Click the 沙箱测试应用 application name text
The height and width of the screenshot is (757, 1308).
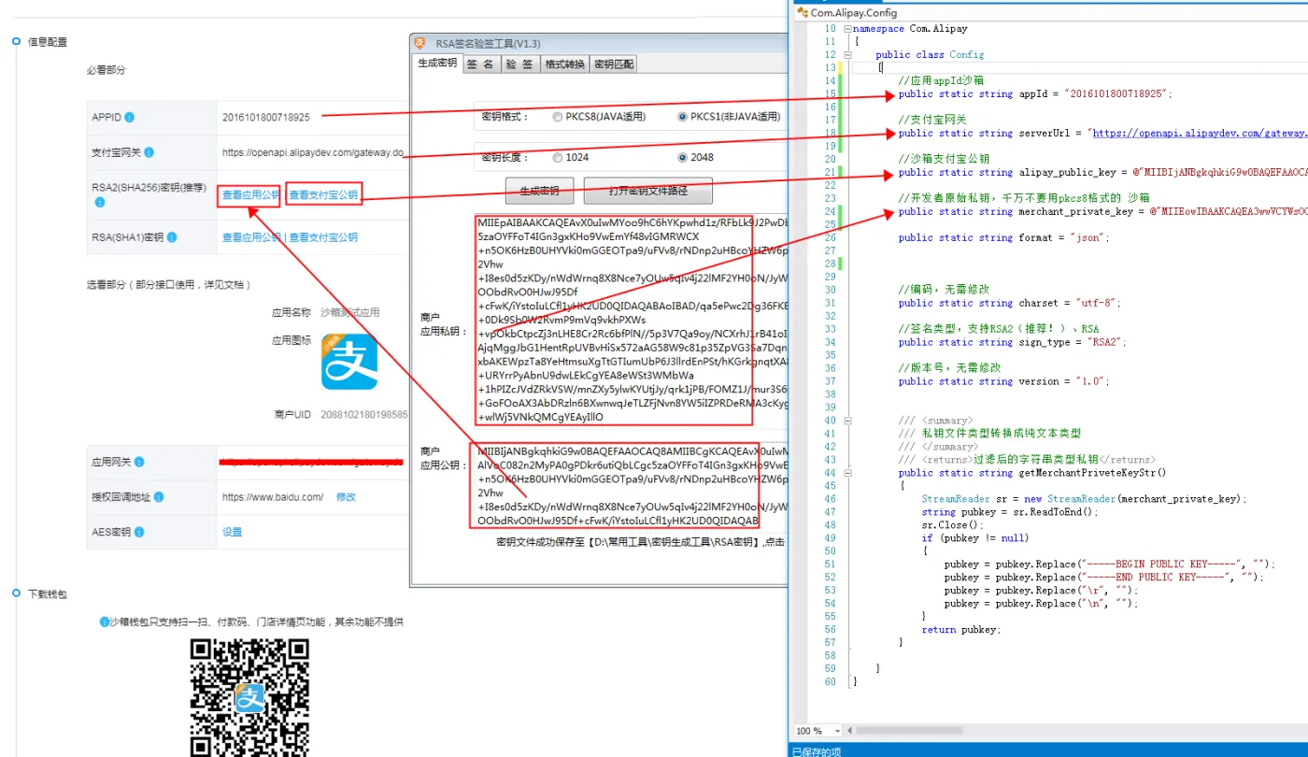tap(349, 312)
